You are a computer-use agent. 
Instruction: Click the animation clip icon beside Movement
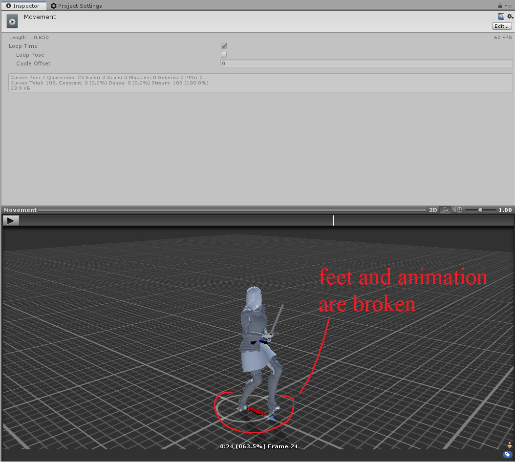click(x=12, y=21)
